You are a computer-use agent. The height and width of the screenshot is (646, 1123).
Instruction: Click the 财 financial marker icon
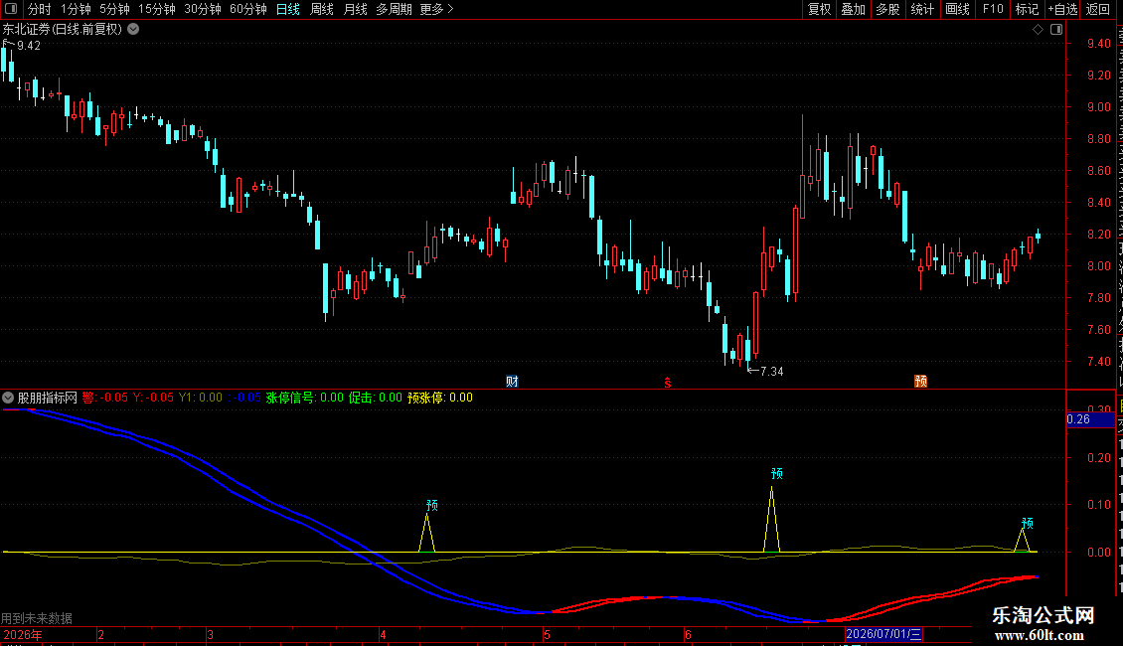click(x=512, y=381)
